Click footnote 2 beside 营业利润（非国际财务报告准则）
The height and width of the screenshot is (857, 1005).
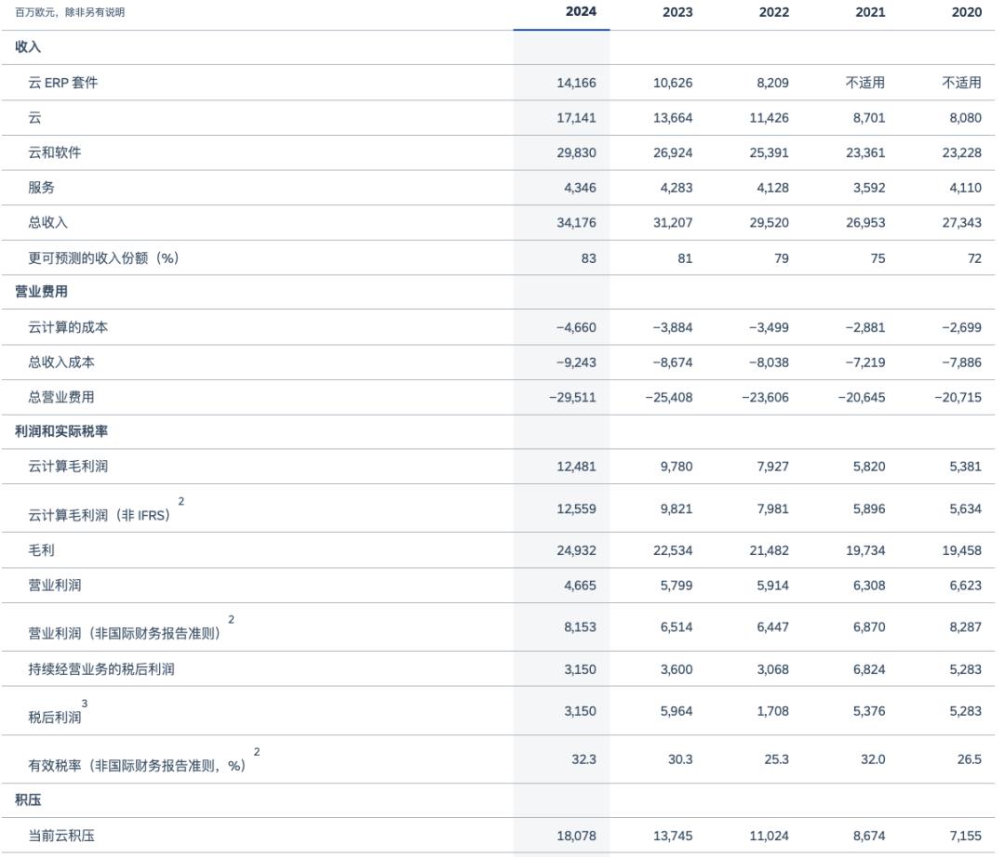point(231,619)
